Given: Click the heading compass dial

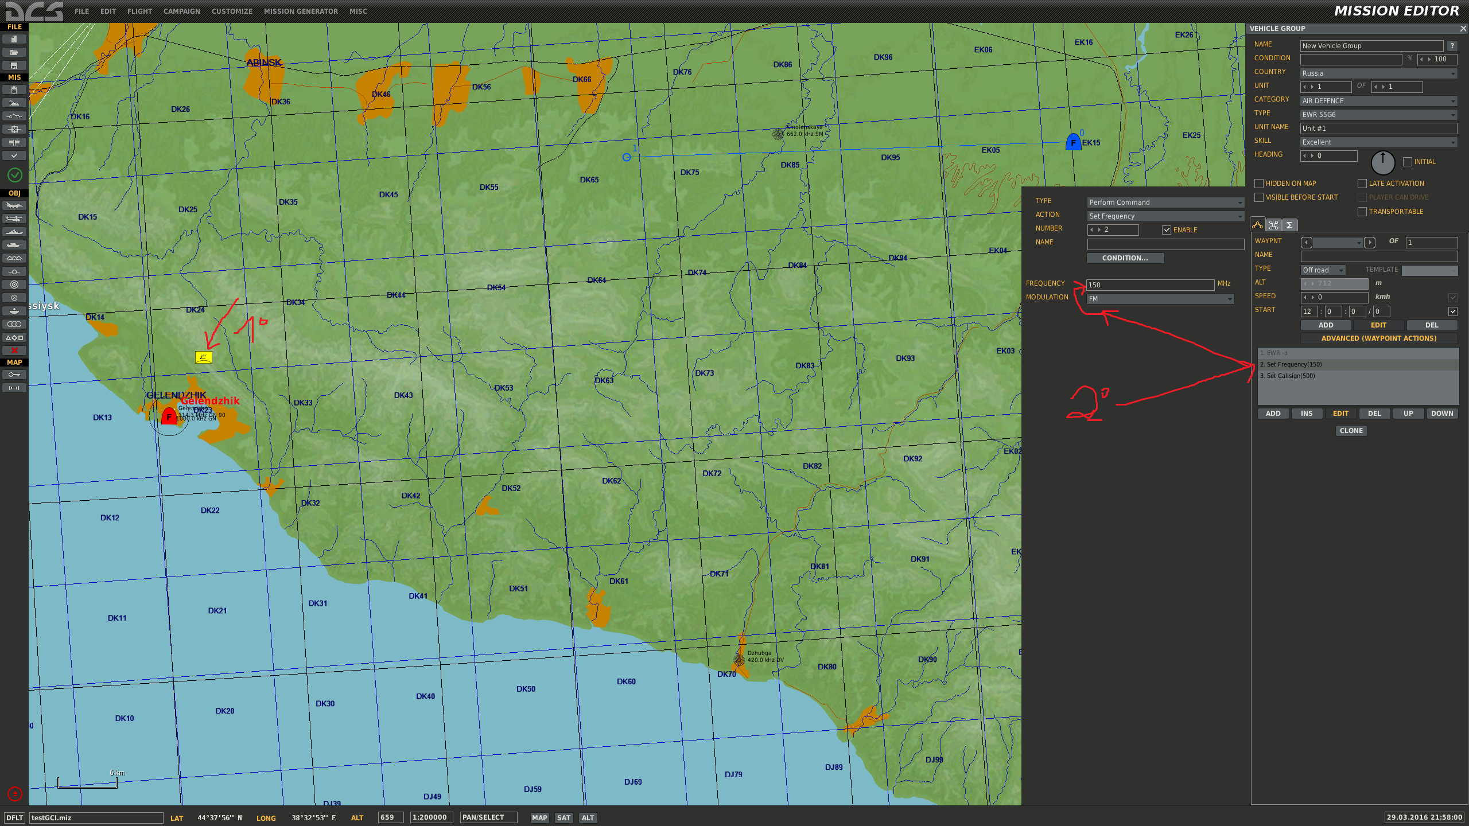Looking at the screenshot, I should click(x=1382, y=162).
